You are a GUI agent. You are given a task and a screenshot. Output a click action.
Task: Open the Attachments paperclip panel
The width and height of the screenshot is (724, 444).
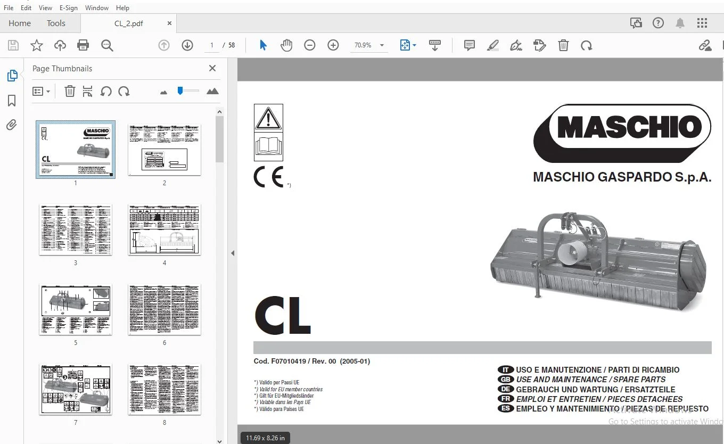tap(12, 125)
